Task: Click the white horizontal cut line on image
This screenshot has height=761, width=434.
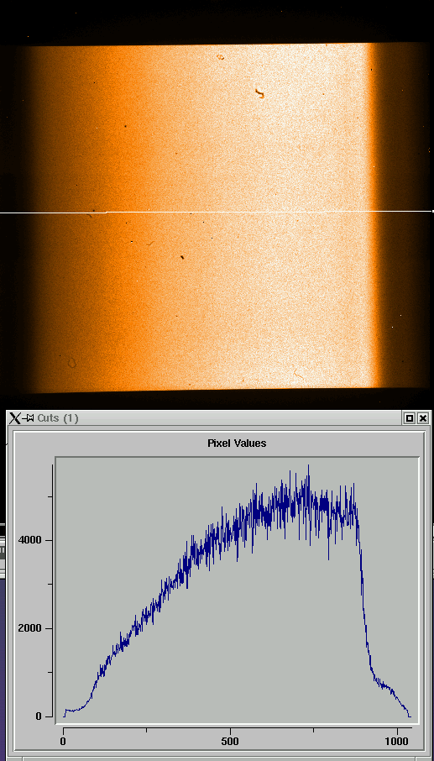Action: coord(217,213)
